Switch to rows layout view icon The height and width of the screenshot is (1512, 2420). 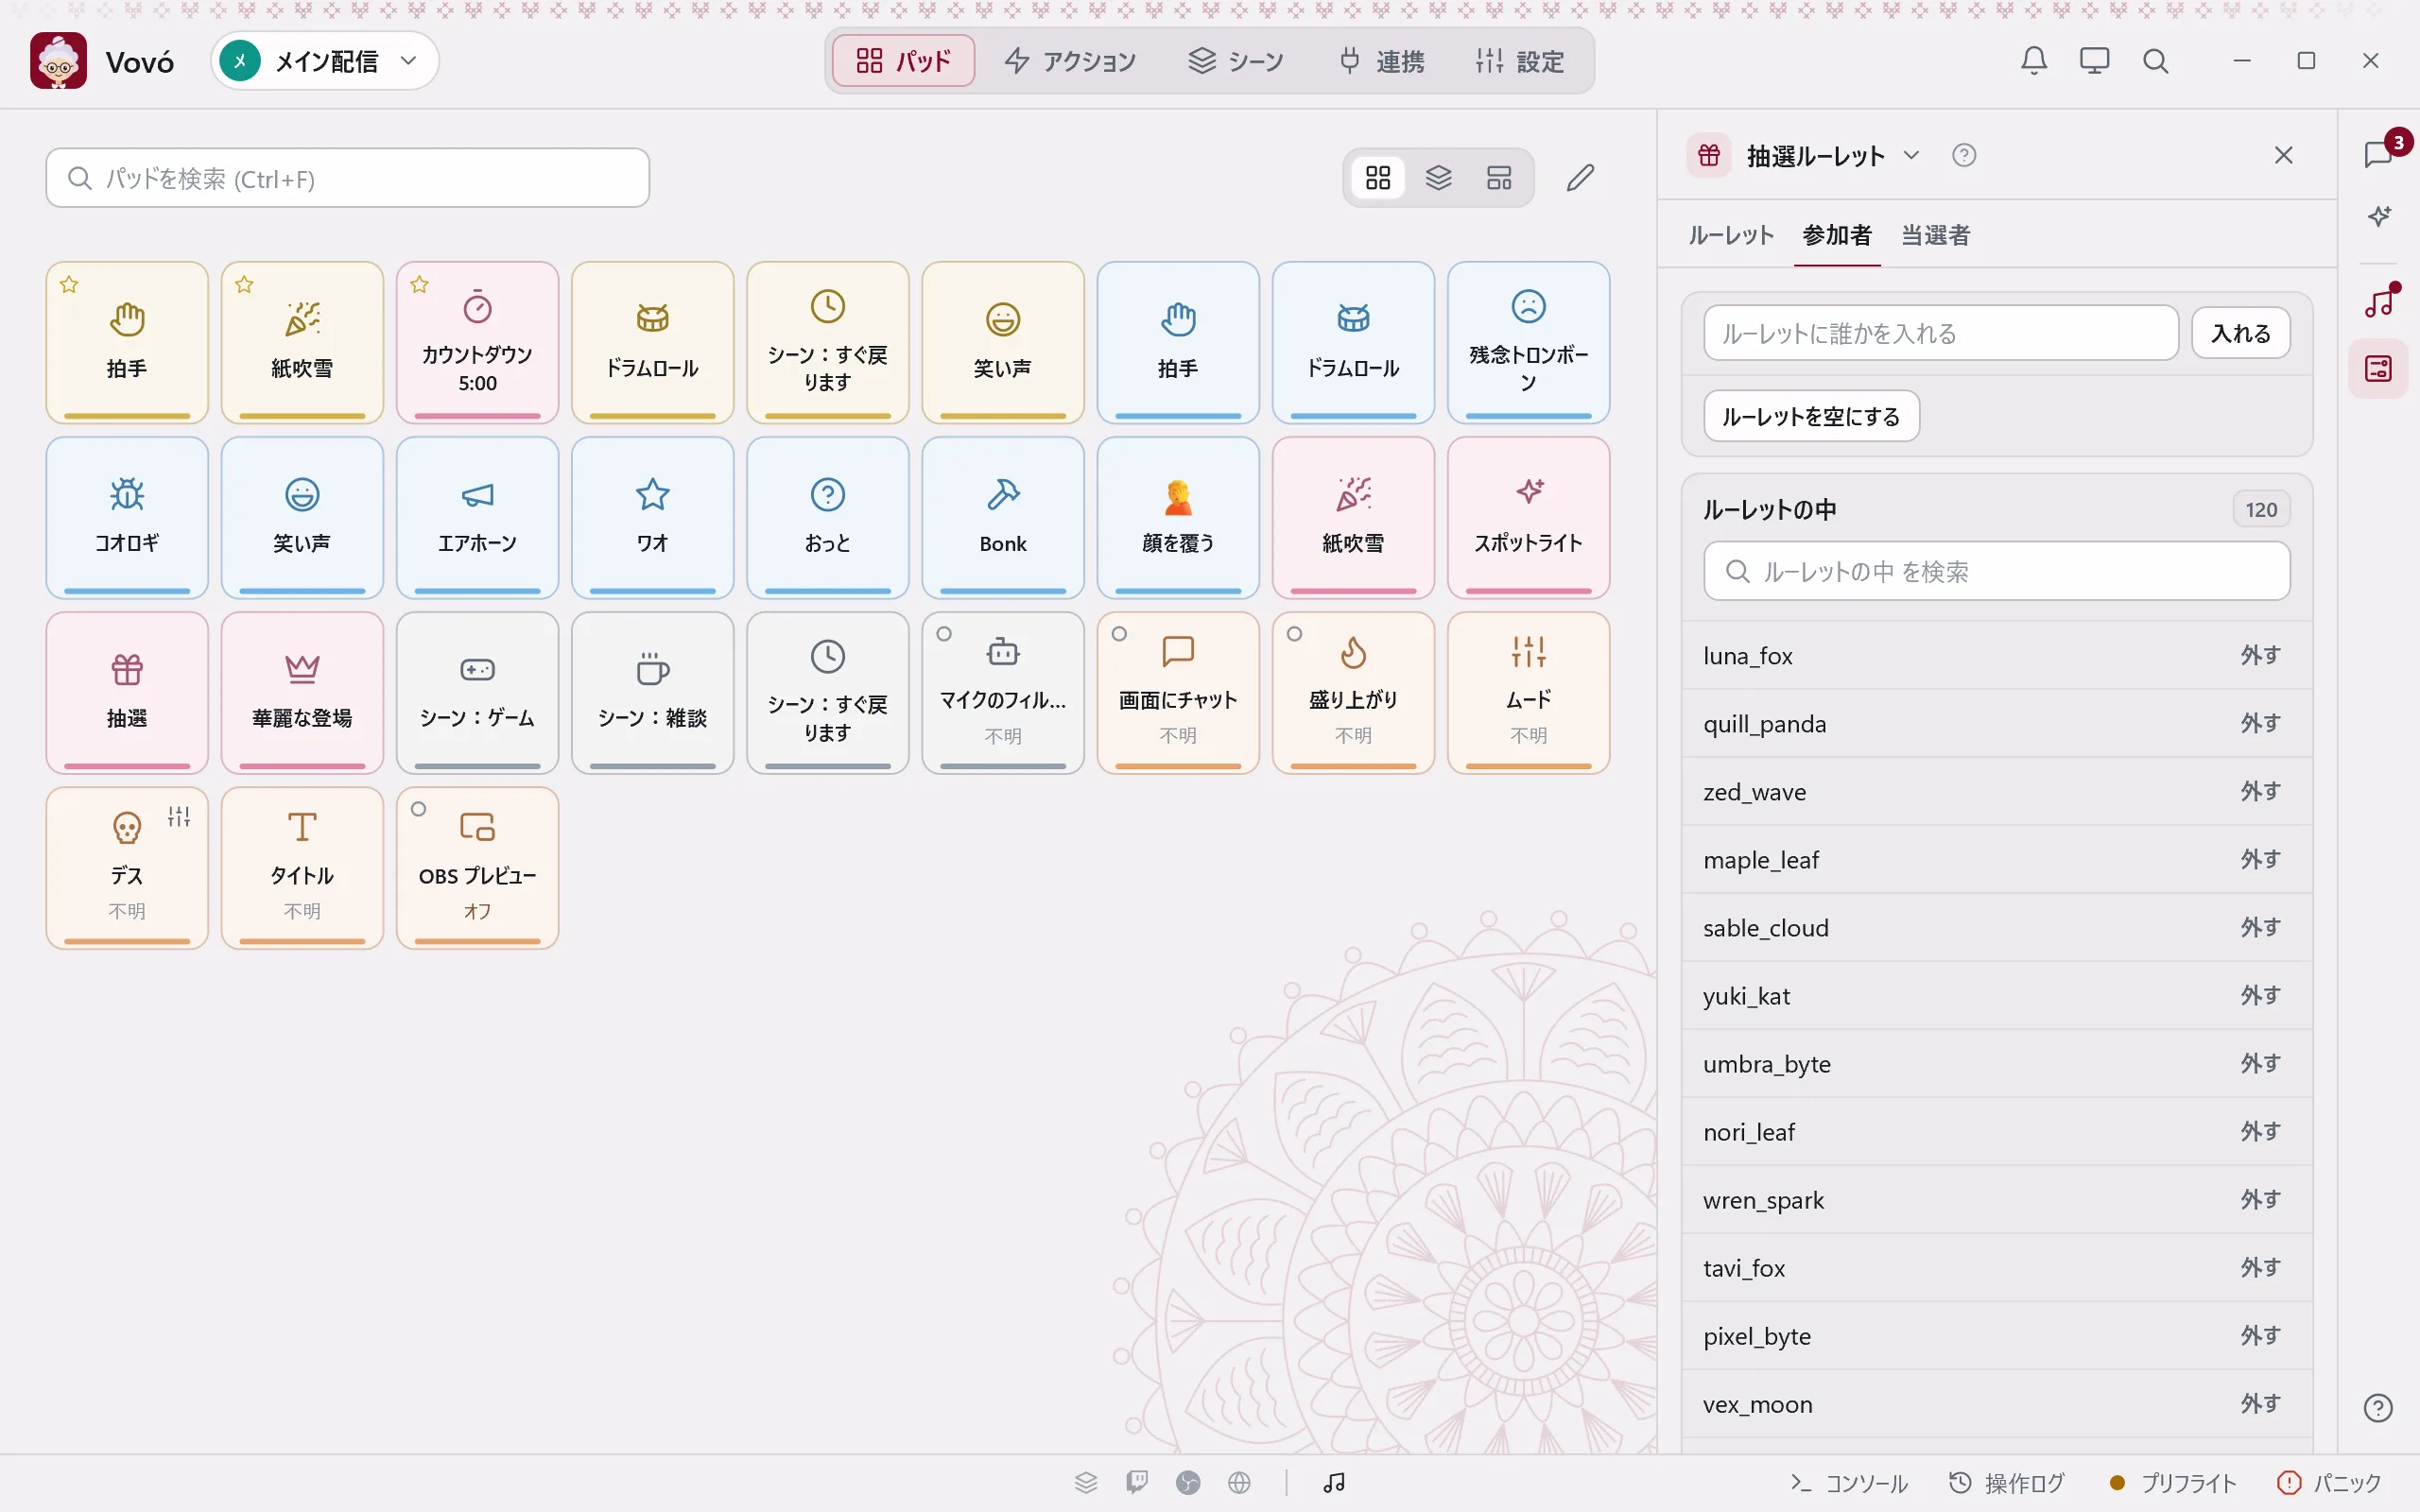pos(1499,178)
